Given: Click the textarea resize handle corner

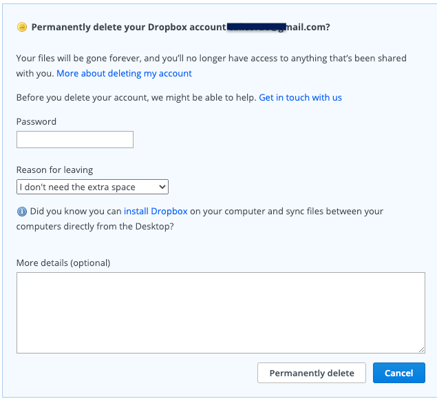Looking at the screenshot, I should point(421,349).
